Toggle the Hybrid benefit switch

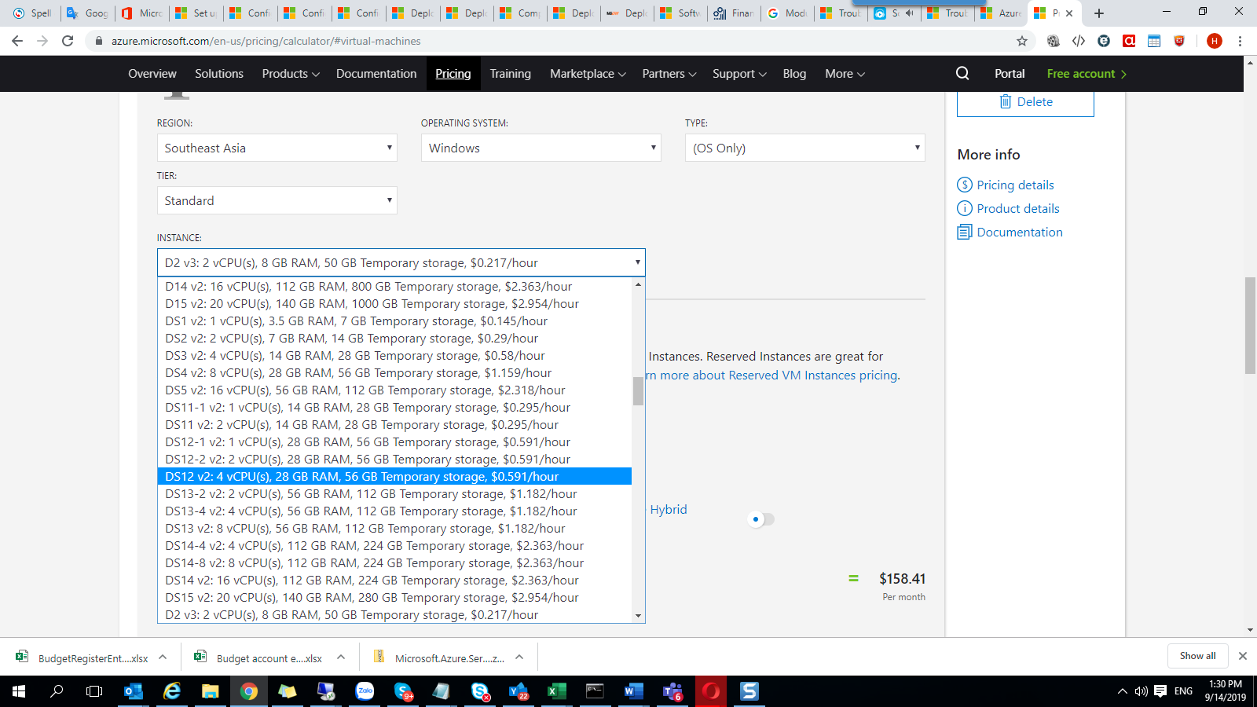760,519
